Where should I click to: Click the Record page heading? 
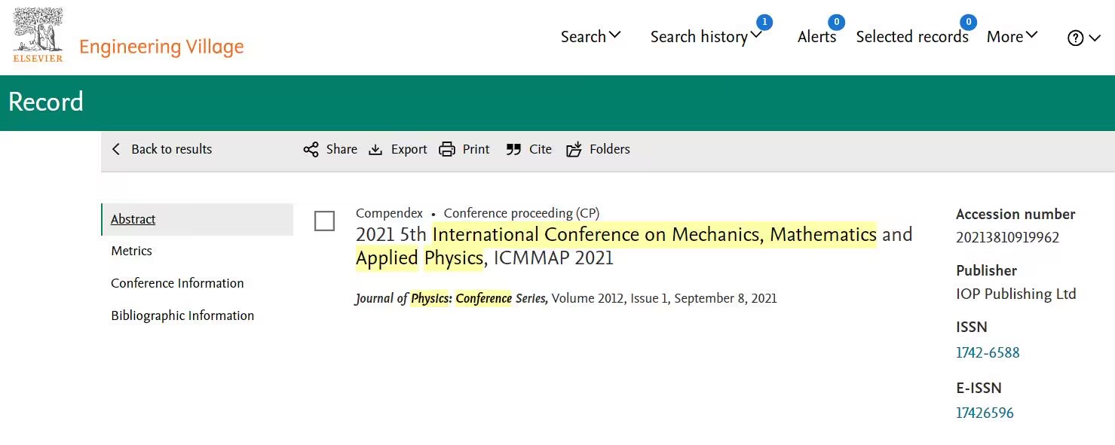tap(46, 102)
